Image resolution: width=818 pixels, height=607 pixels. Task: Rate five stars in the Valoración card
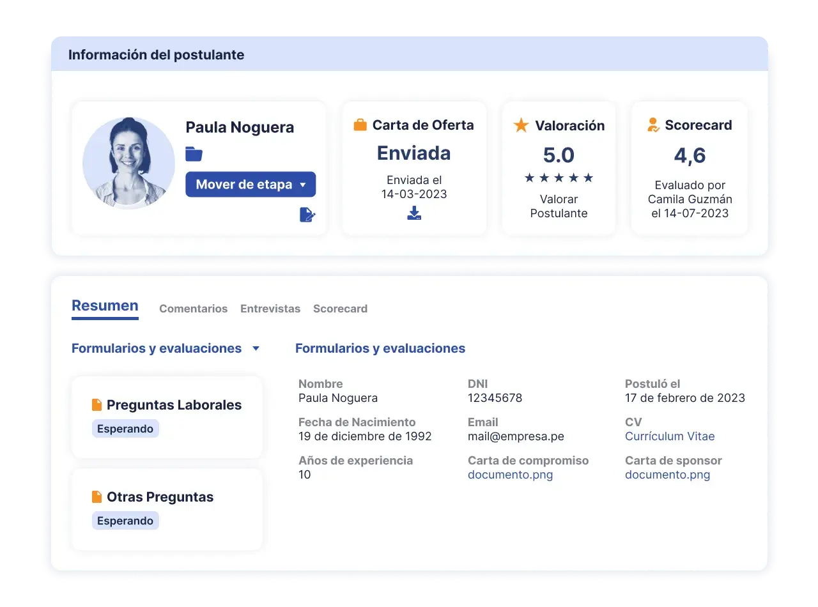pyautogui.click(x=588, y=178)
